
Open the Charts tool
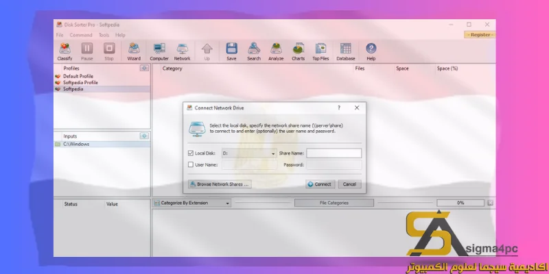[299, 51]
